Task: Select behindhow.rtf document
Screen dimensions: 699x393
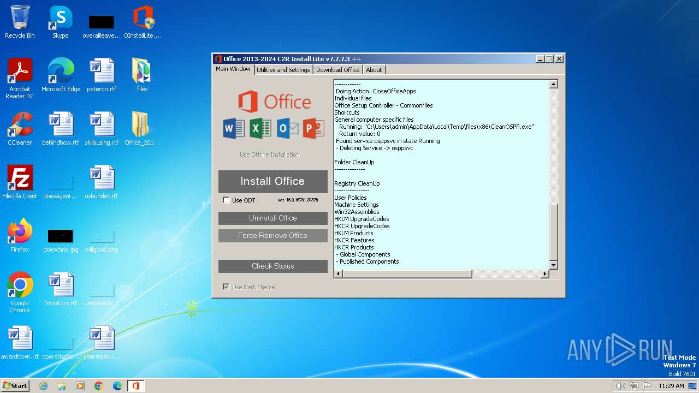Action: (61, 129)
